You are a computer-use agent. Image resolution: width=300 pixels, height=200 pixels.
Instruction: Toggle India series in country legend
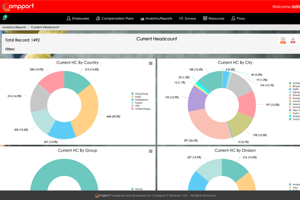point(138,97)
